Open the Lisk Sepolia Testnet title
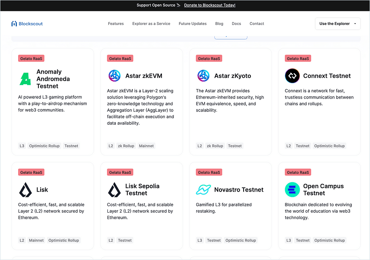 coord(142,190)
